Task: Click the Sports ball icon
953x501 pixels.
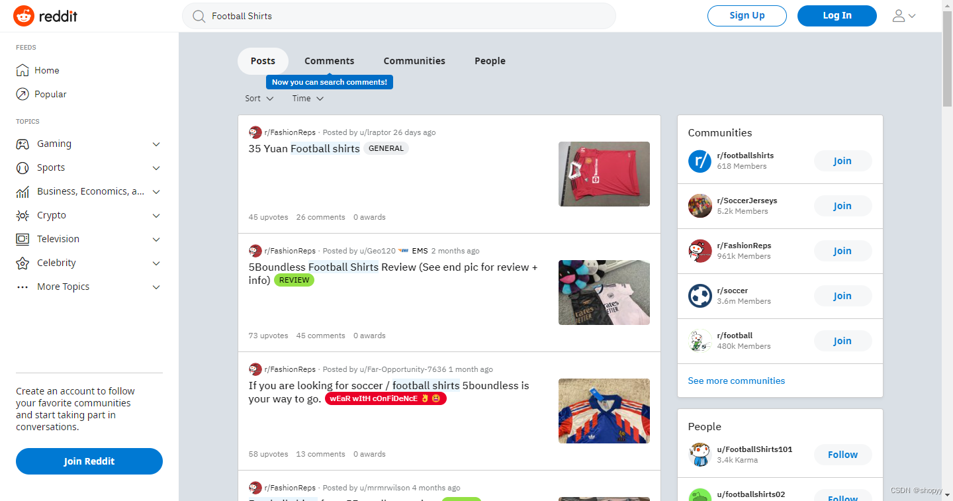Action: coord(23,167)
